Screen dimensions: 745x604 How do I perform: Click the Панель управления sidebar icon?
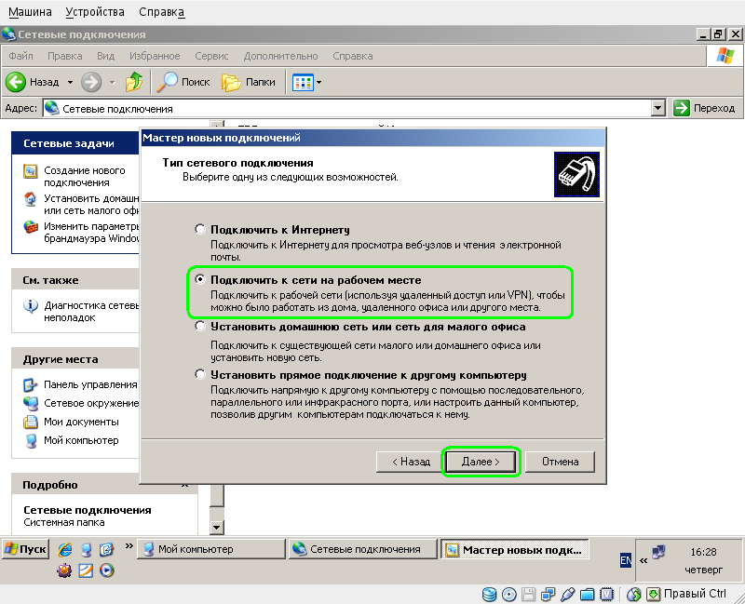click(x=31, y=384)
